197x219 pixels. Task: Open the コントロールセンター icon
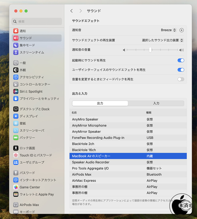pos(16,84)
